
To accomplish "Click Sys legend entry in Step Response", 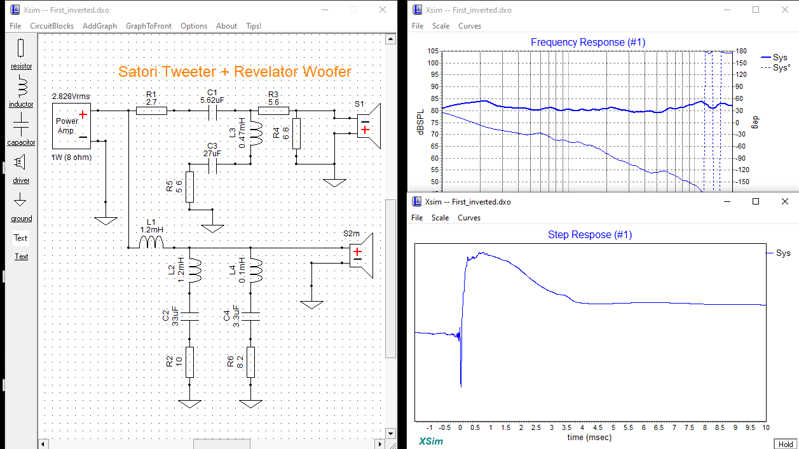I will (x=777, y=253).
